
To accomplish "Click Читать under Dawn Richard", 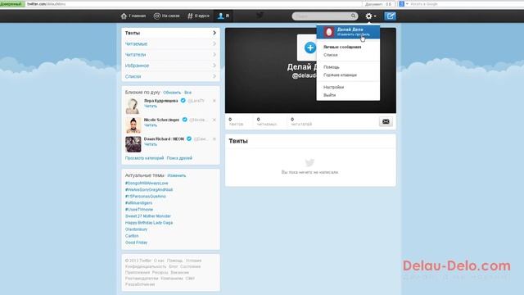I will 151,144.
